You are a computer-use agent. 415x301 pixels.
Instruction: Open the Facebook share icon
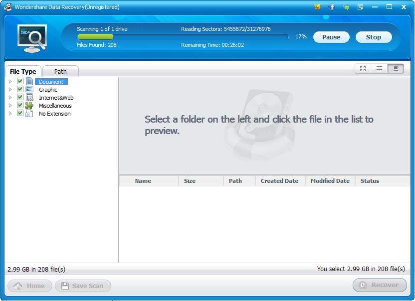[332, 7]
